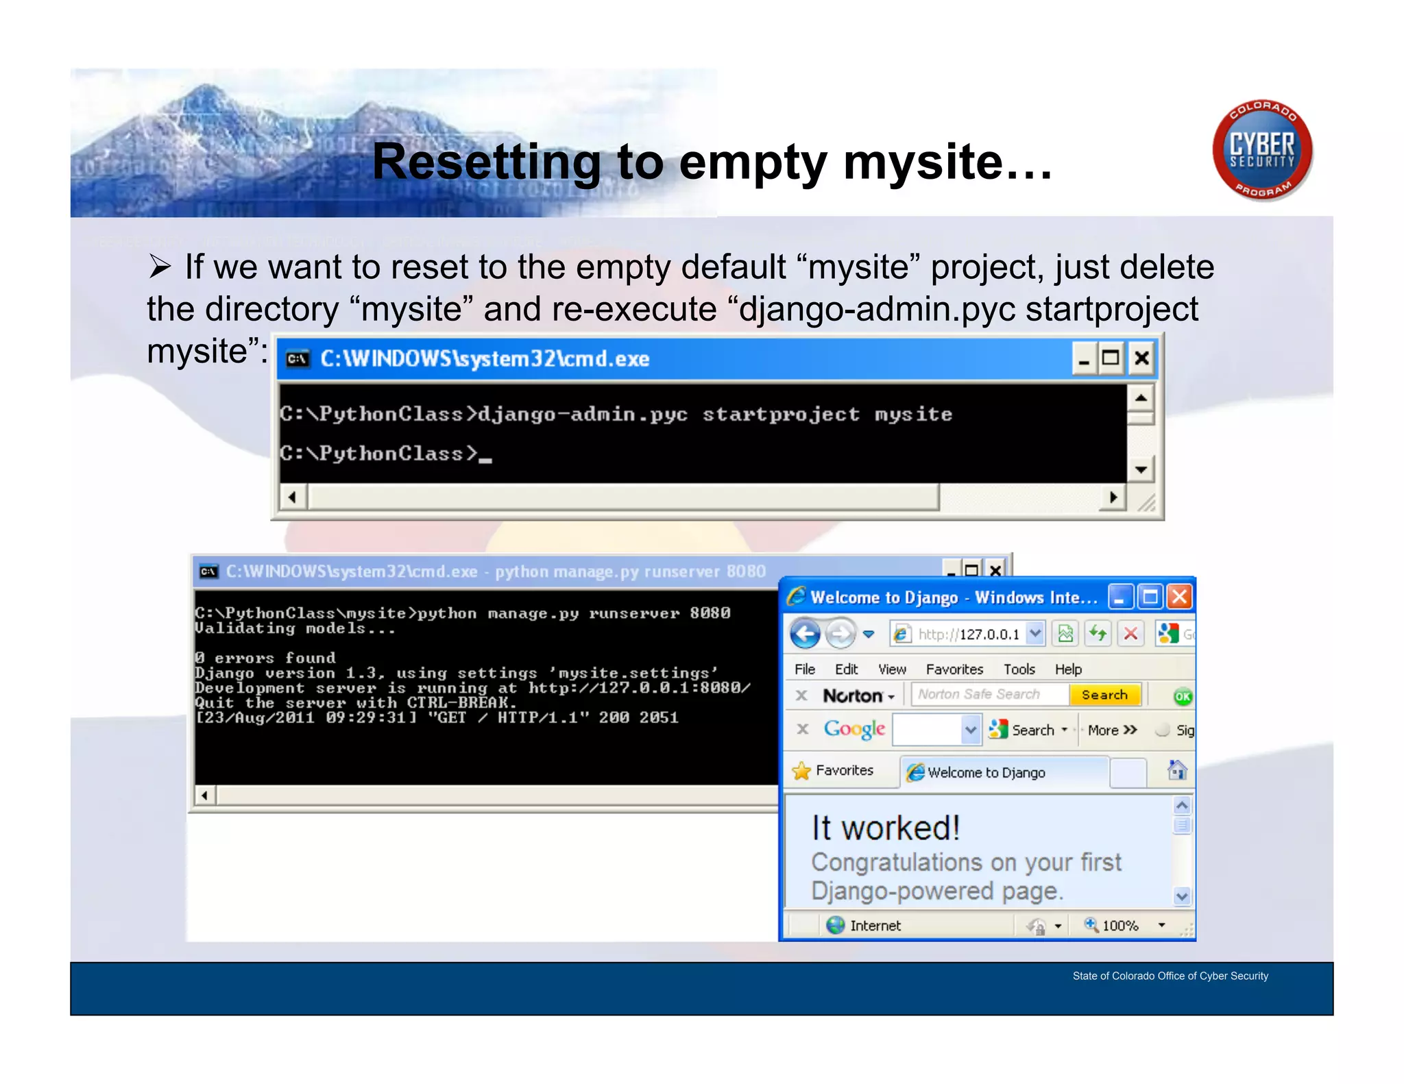This screenshot has height=1084, width=1404.
Task: Open the Help menu in Internet Explorer
Action: click(x=1068, y=669)
